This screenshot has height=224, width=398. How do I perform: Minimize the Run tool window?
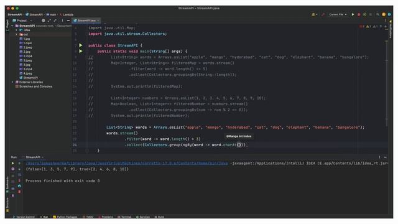click(386, 157)
